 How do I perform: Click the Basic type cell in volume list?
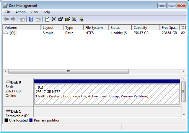tap(69, 33)
